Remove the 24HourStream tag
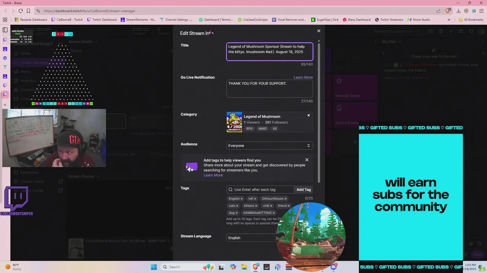 tap(285, 199)
